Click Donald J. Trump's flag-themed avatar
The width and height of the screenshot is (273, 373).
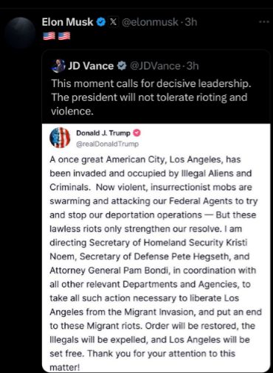click(x=60, y=138)
